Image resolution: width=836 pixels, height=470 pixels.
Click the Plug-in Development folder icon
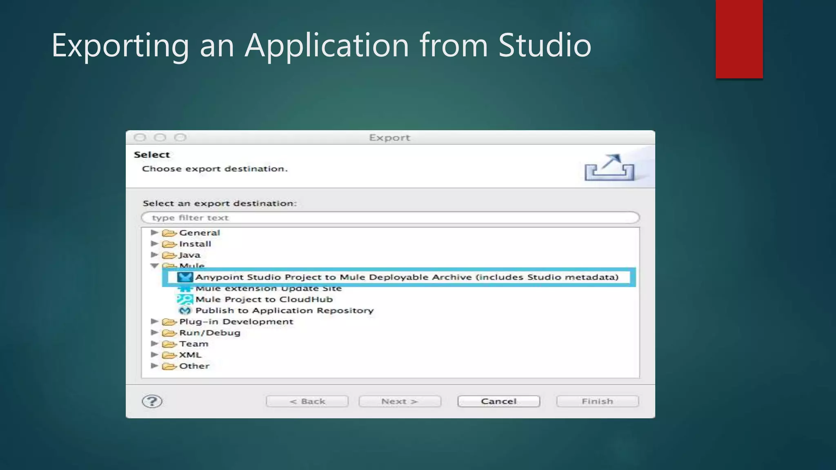pos(169,322)
